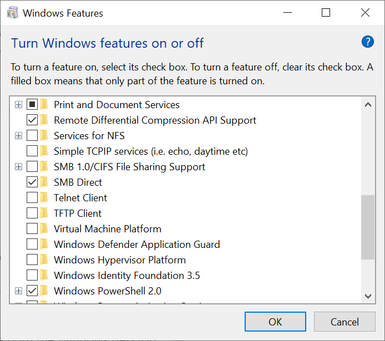Screen dimensions: 385x341
Task: Select the Services for NFS label
Action: click(x=89, y=135)
